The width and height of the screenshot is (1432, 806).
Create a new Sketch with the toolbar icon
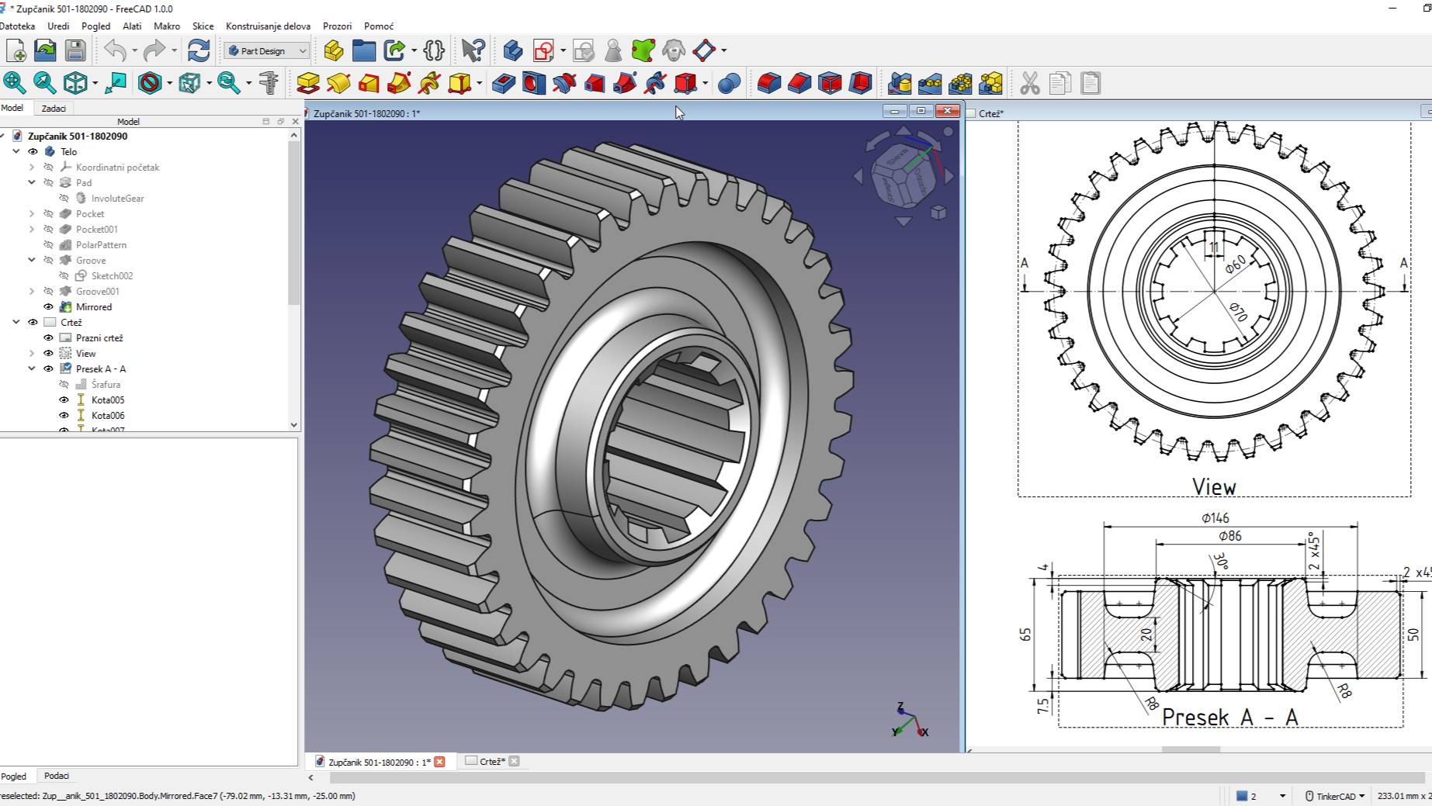click(543, 50)
